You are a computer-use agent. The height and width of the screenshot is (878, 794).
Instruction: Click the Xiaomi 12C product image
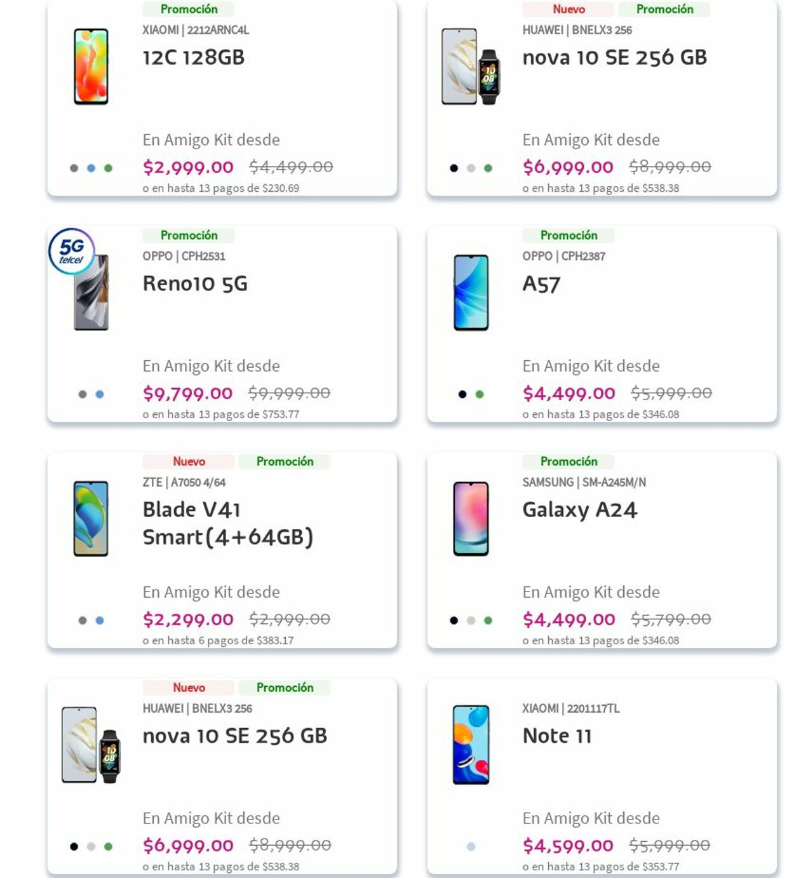93,67
